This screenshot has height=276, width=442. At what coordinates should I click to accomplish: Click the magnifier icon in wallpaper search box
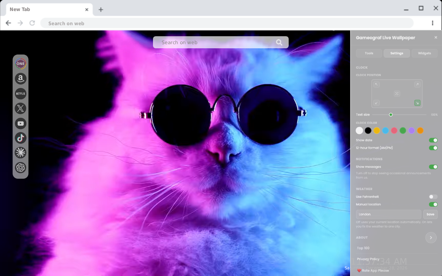[279, 42]
